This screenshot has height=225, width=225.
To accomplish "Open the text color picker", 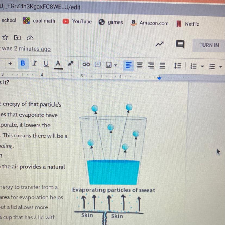I will 58,64.
